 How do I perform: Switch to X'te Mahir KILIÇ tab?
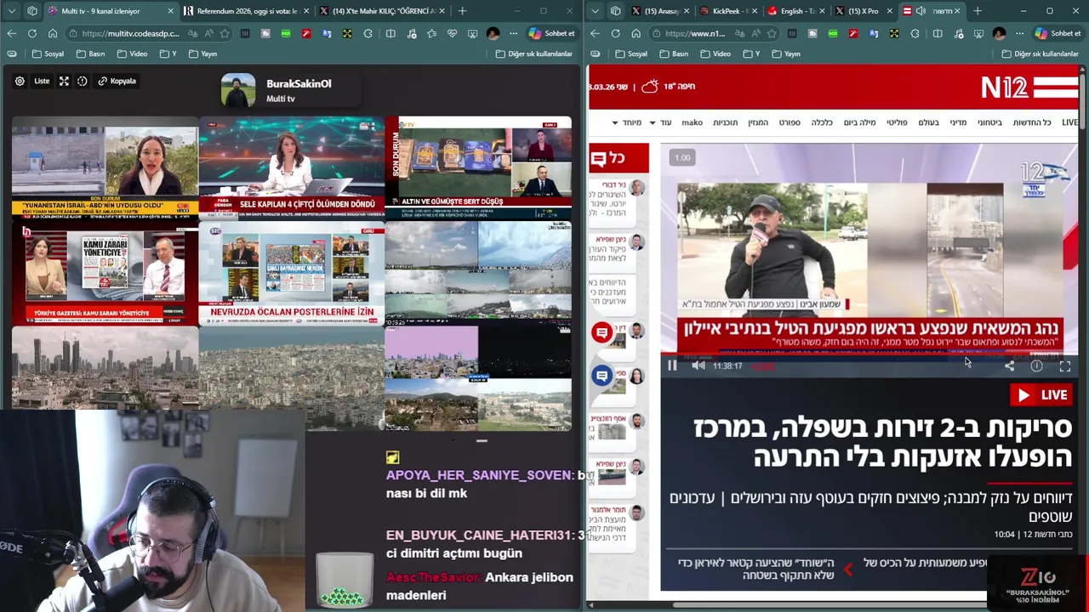(380, 11)
